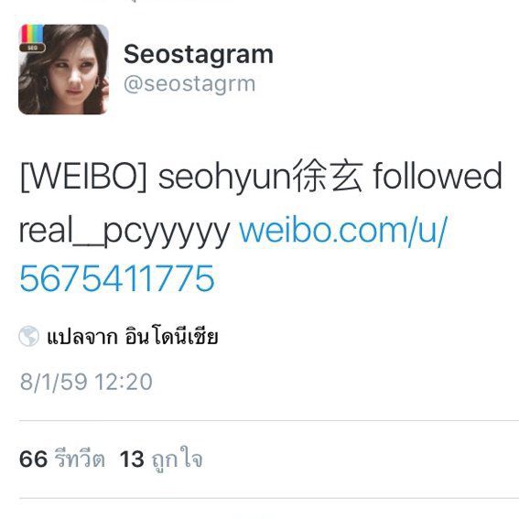This screenshot has width=519, height=519.
Task: Open Seostagram's profile picture
Action: (x=63, y=70)
